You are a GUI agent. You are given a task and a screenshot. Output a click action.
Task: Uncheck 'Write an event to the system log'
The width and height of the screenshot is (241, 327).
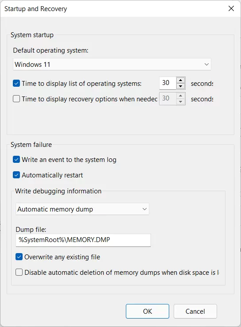tap(16, 160)
